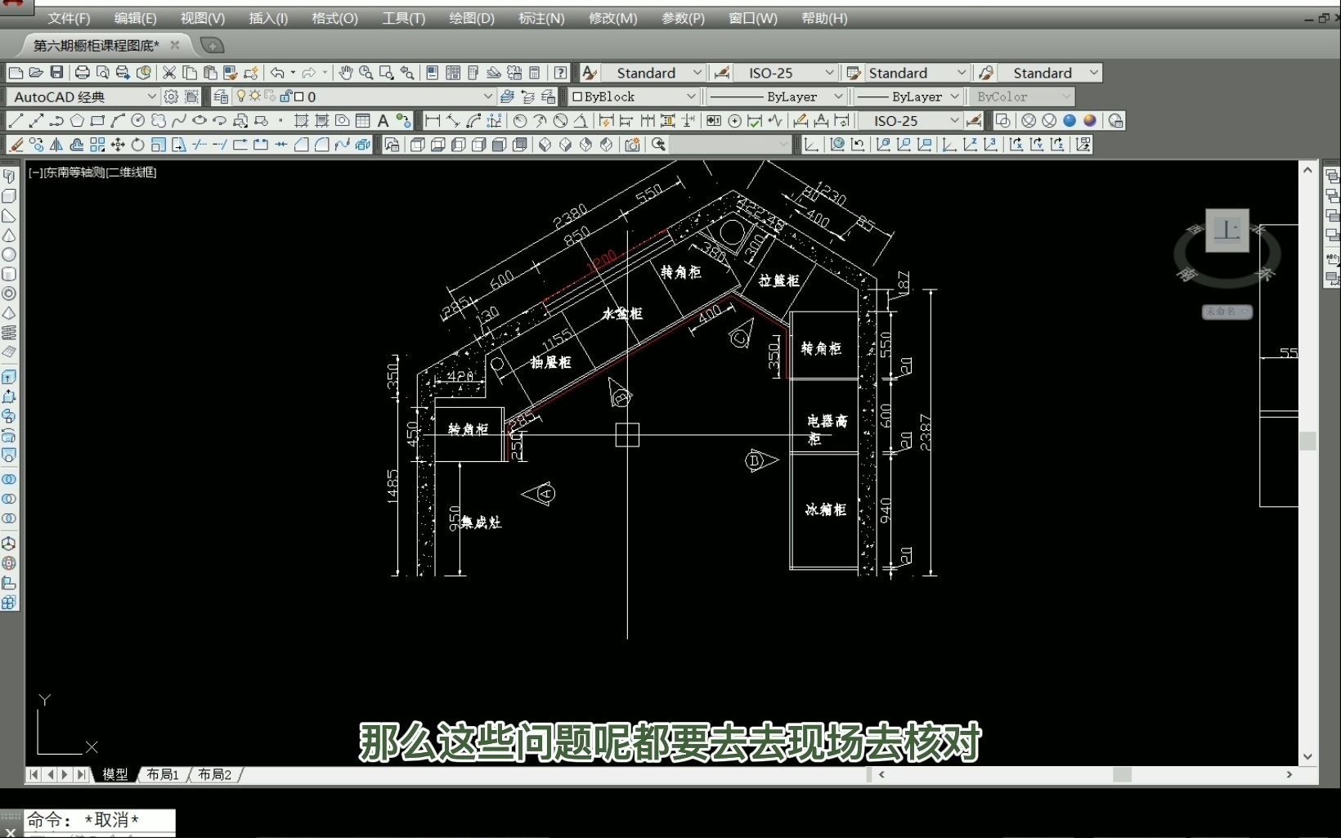Start an Aligned dimension

453,121
